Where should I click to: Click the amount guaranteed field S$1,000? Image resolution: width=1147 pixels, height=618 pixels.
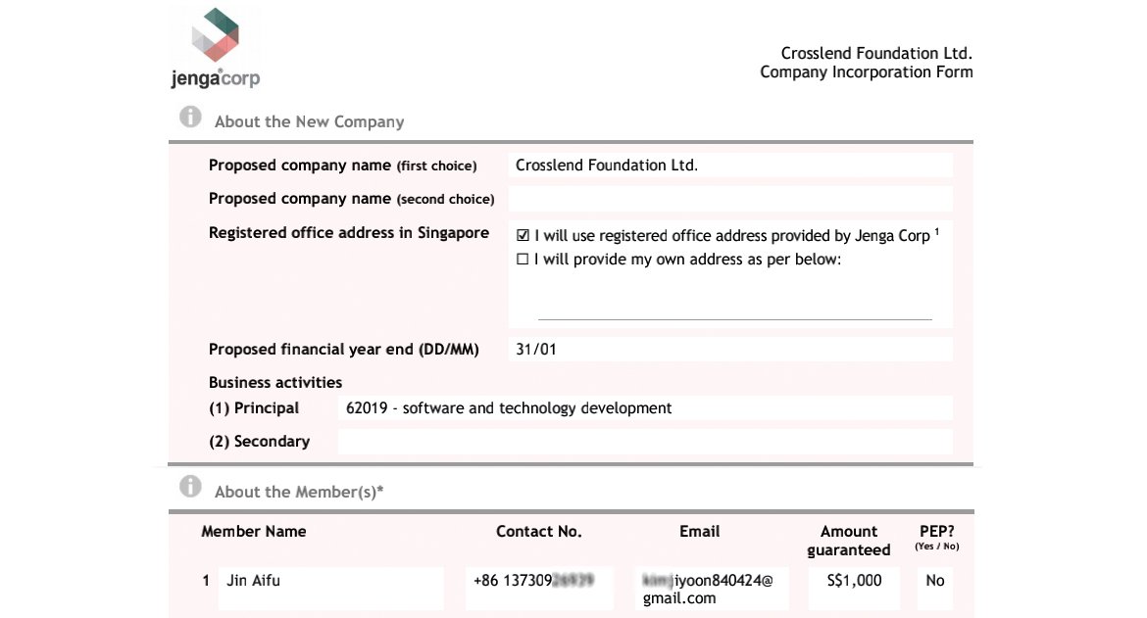(854, 589)
